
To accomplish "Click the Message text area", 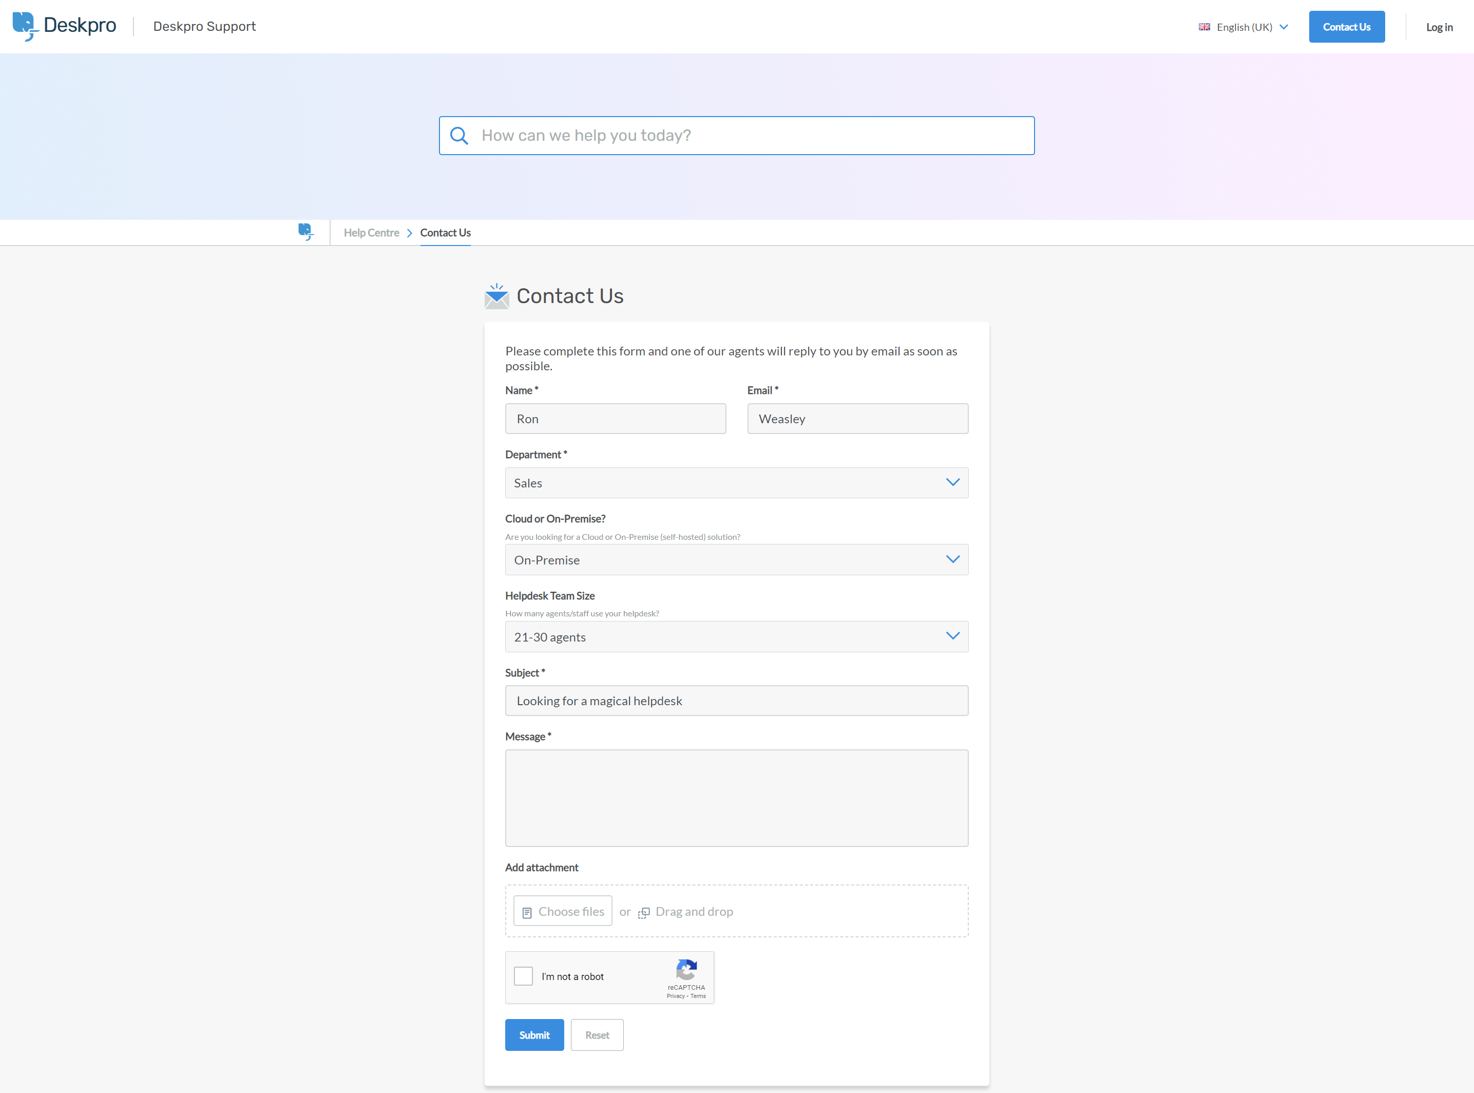I will coord(736,798).
